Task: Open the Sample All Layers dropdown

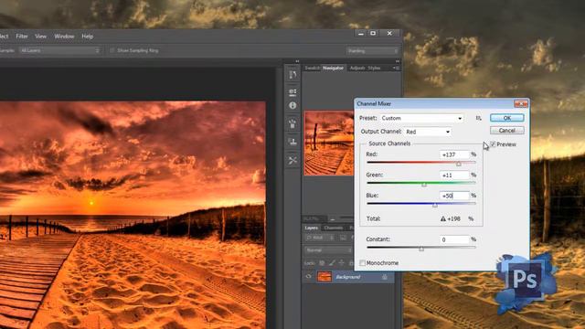Action: [x=60, y=50]
